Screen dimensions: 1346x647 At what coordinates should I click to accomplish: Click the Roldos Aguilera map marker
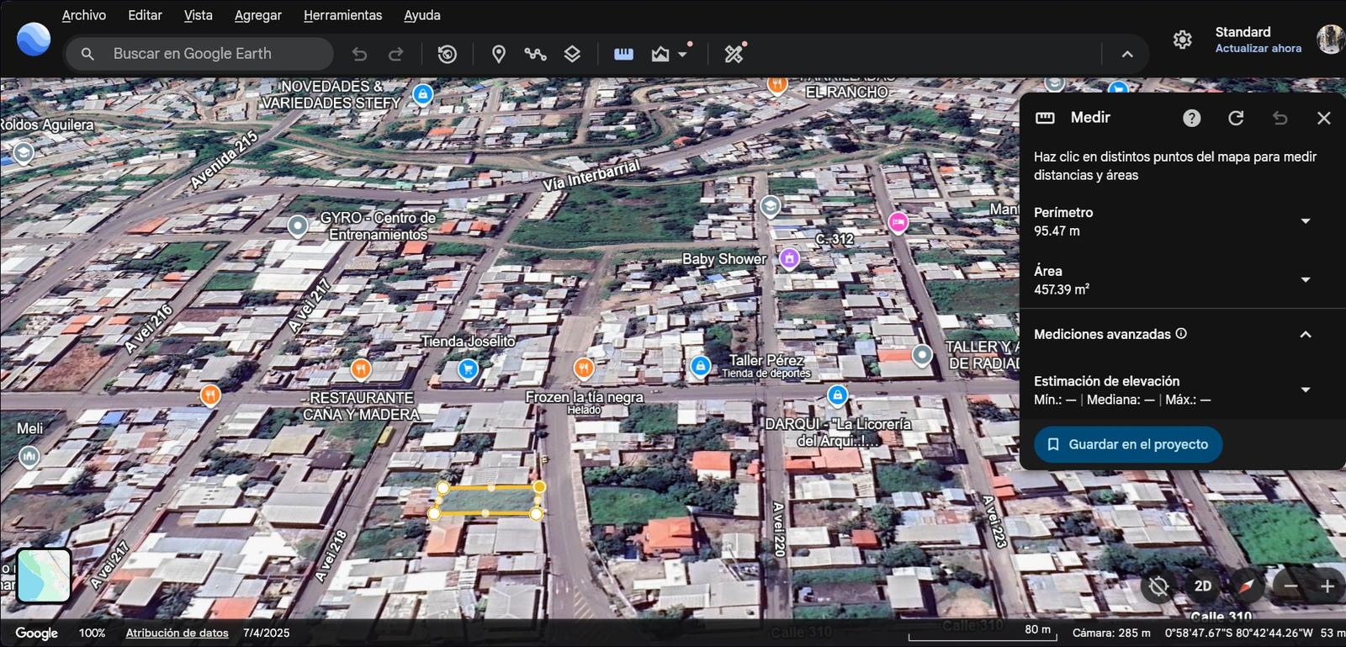pyautogui.click(x=24, y=152)
